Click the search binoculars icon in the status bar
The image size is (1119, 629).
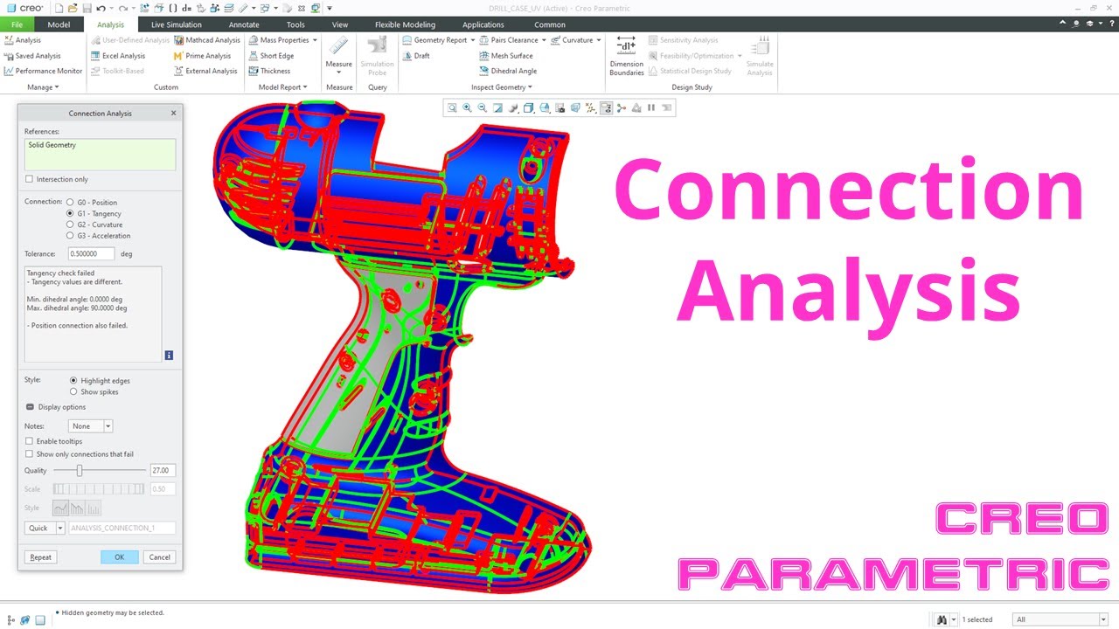(x=942, y=619)
